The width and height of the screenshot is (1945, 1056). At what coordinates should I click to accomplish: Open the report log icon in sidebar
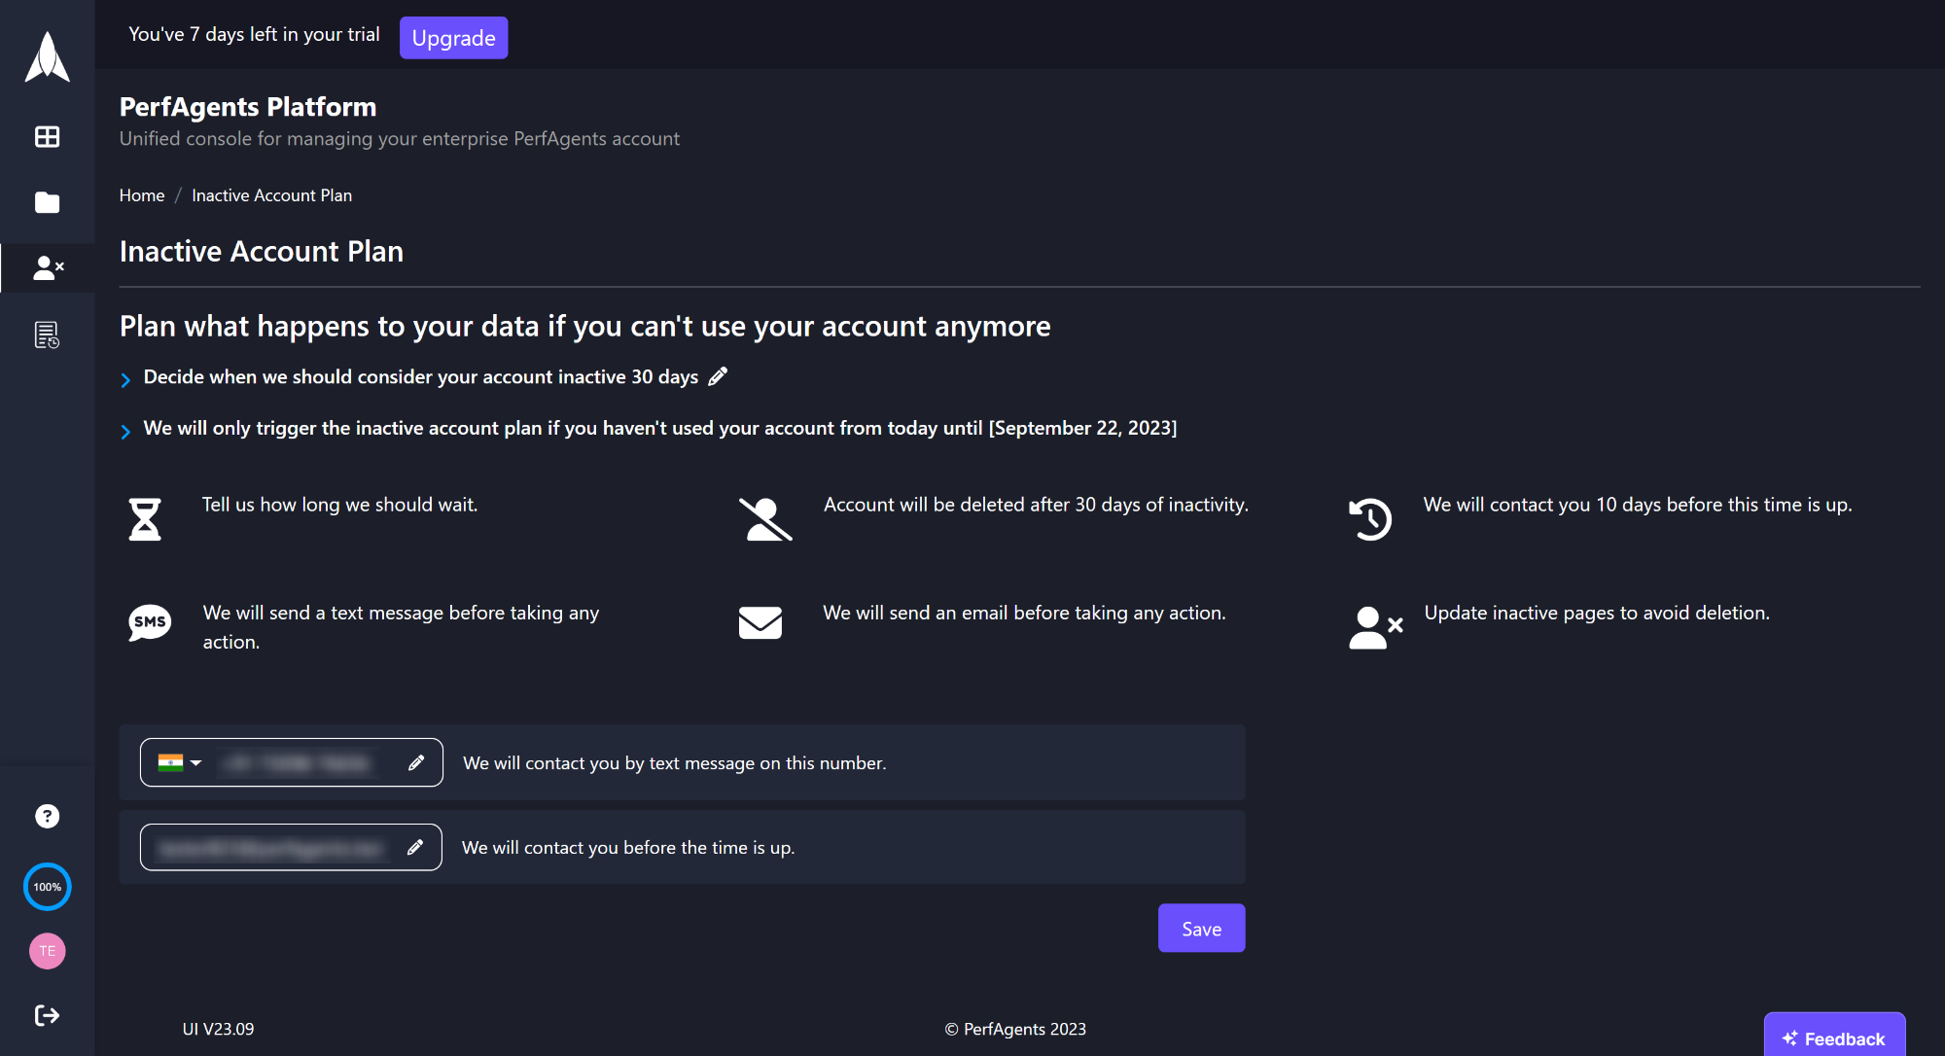tap(47, 334)
